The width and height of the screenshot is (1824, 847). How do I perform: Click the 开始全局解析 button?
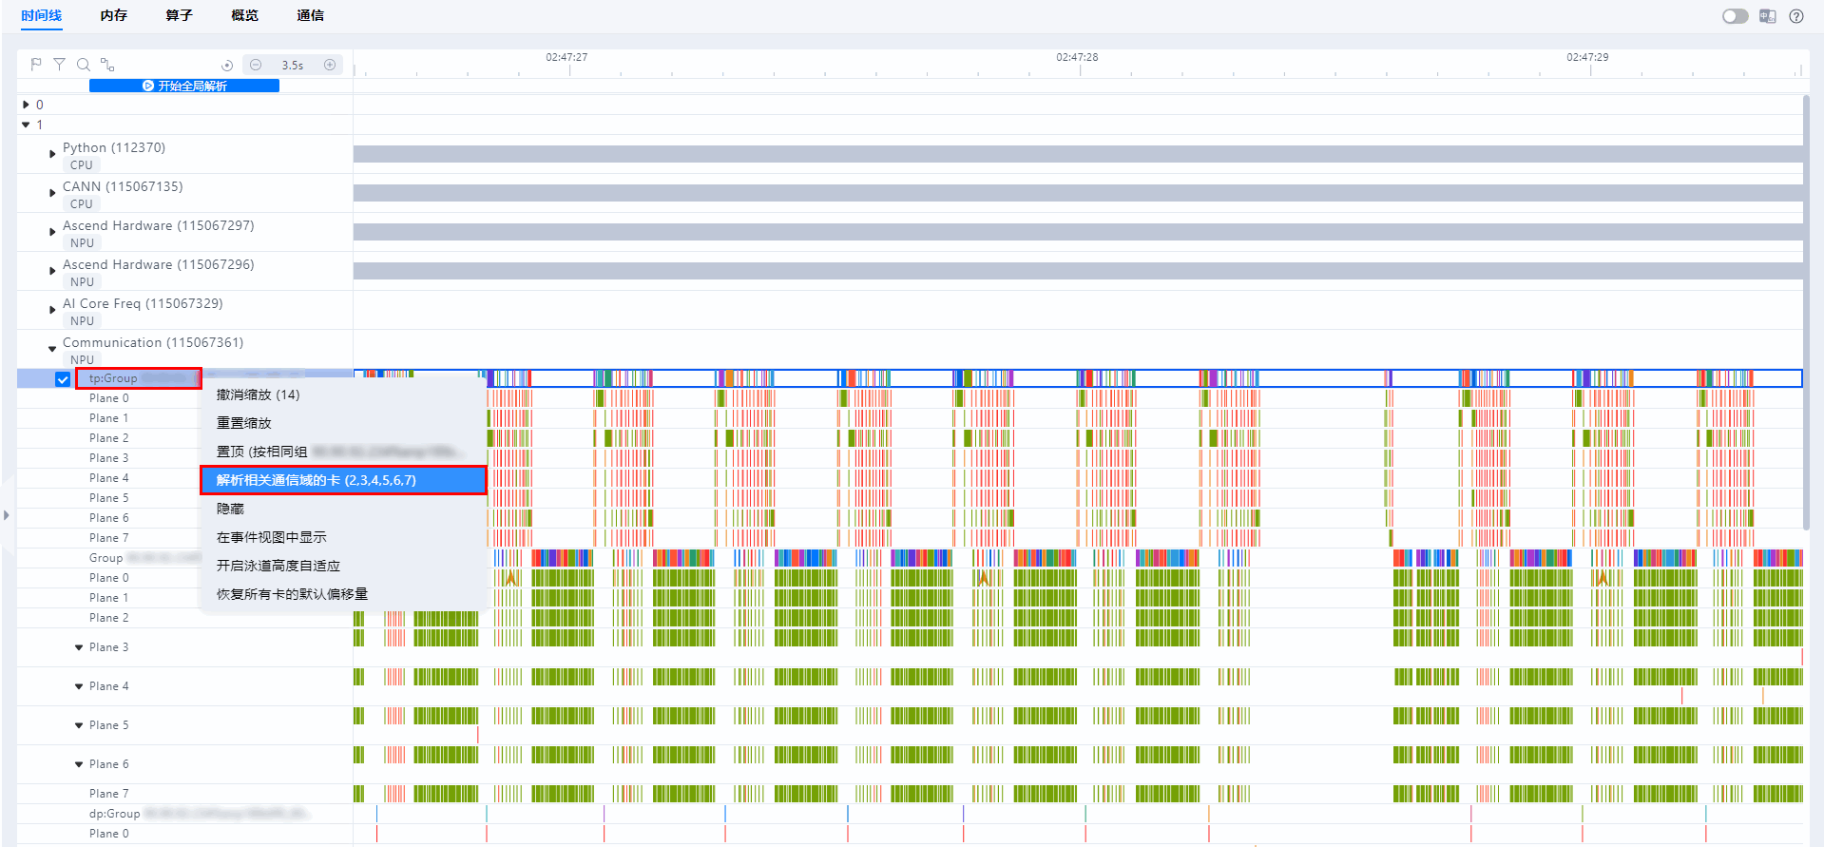click(x=184, y=86)
